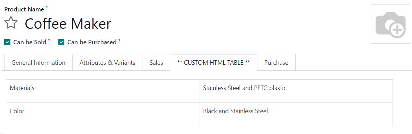This screenshot has width=412, height=134.
Task: Go to the Sales tab
Action: coord(156,63)
